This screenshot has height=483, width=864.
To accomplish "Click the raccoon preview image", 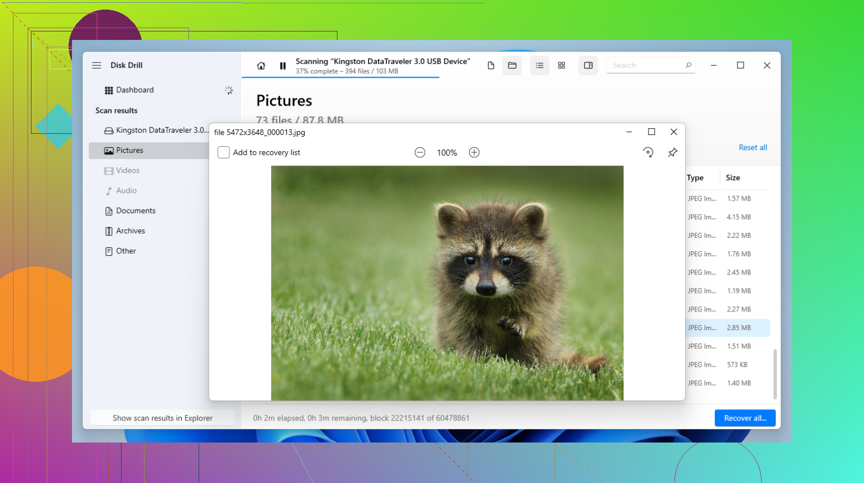I will [447, 283].
